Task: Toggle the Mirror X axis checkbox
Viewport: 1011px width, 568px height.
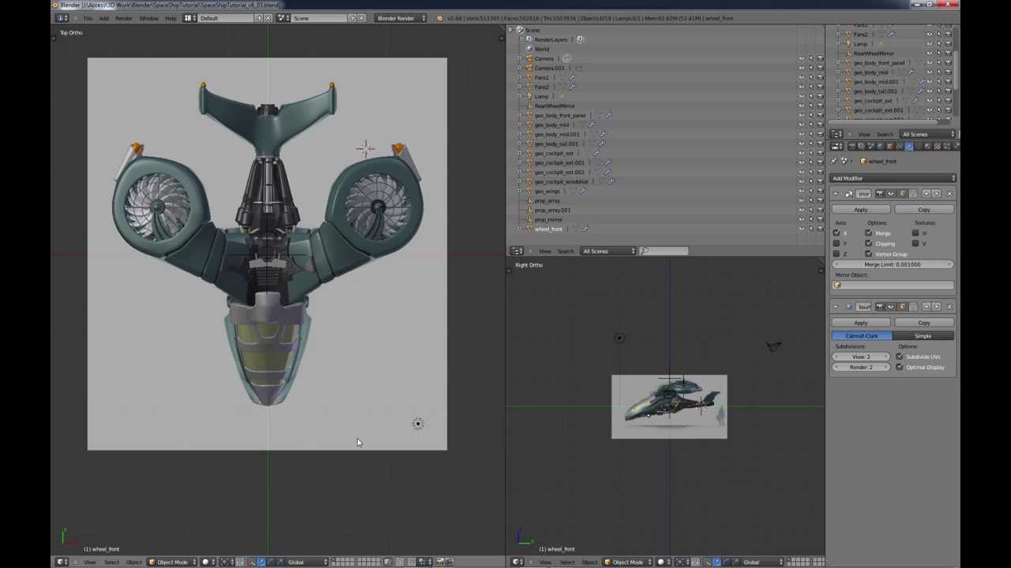Action: click(836, 233)
